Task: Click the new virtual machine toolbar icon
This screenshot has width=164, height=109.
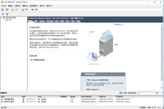Action: 3,14
